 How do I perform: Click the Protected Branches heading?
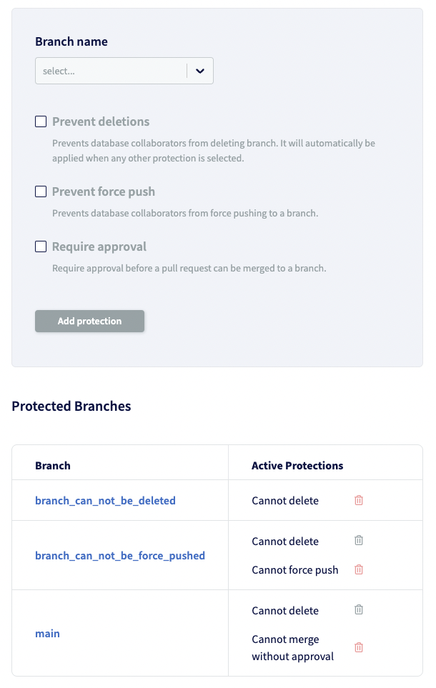tap(71, 406)
